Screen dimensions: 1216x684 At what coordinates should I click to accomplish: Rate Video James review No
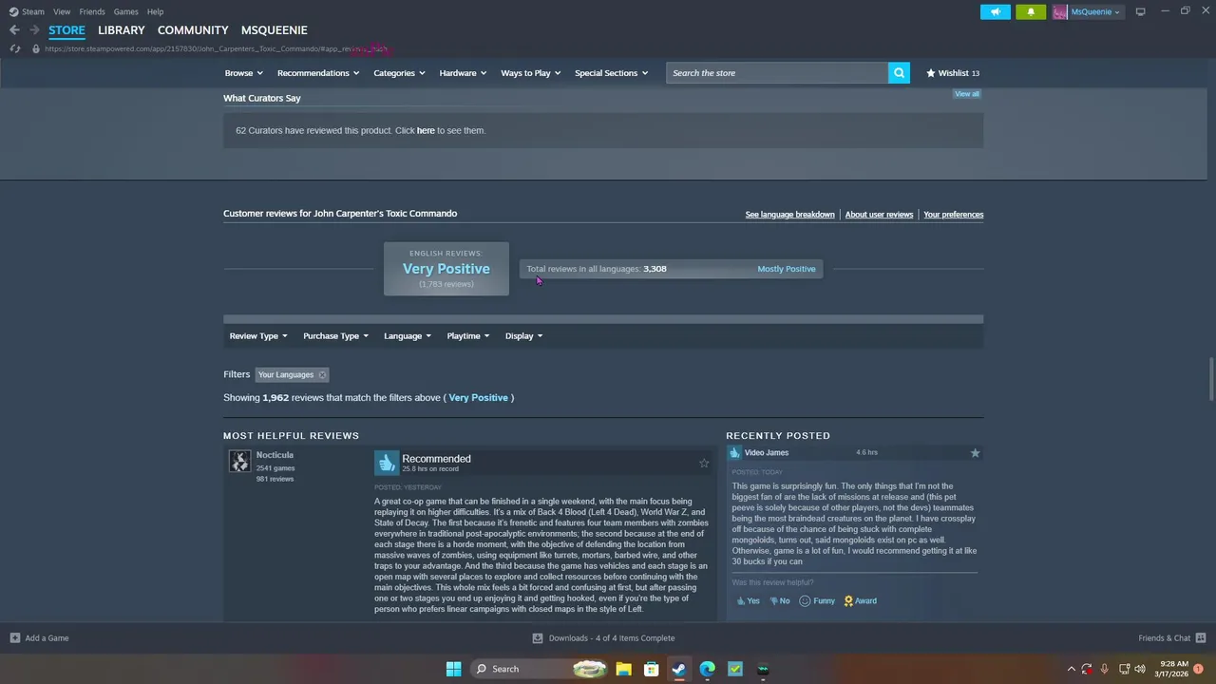tap(780, 600)
